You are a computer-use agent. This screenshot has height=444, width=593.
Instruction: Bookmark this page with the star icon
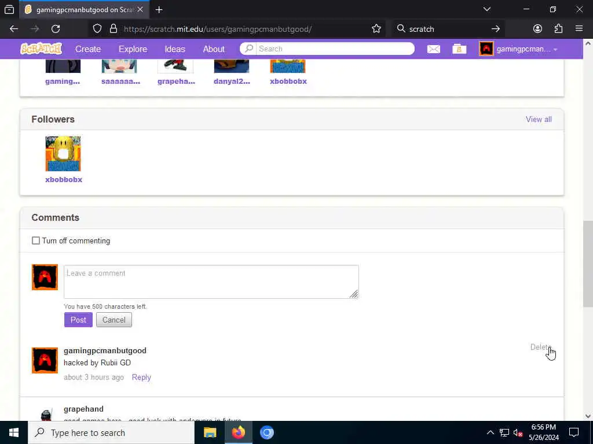[376, 29]
